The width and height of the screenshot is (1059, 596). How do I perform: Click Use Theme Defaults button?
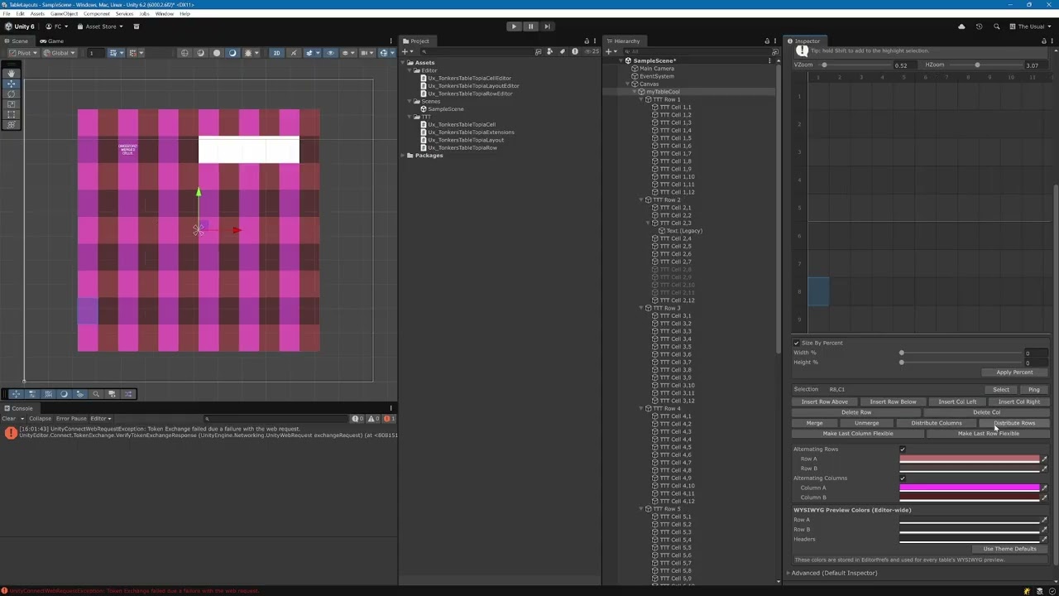1009,549
